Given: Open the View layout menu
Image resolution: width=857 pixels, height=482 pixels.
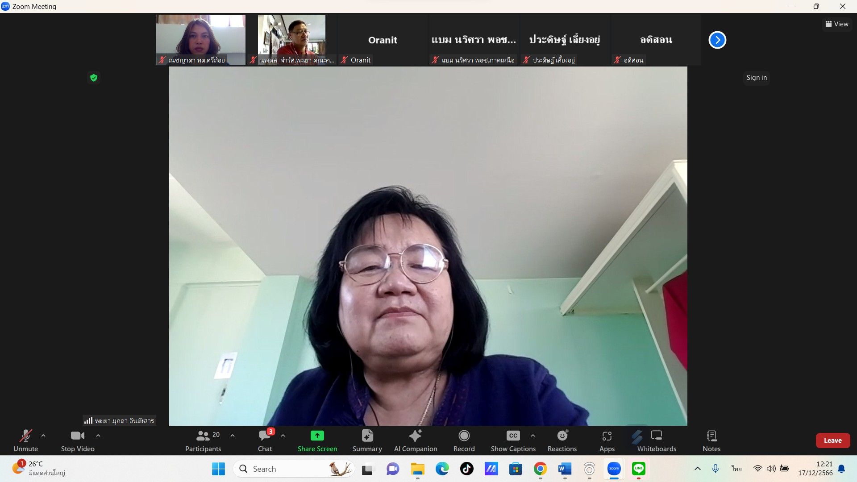Looking at the screenshot, I should [x=837, y=24].
